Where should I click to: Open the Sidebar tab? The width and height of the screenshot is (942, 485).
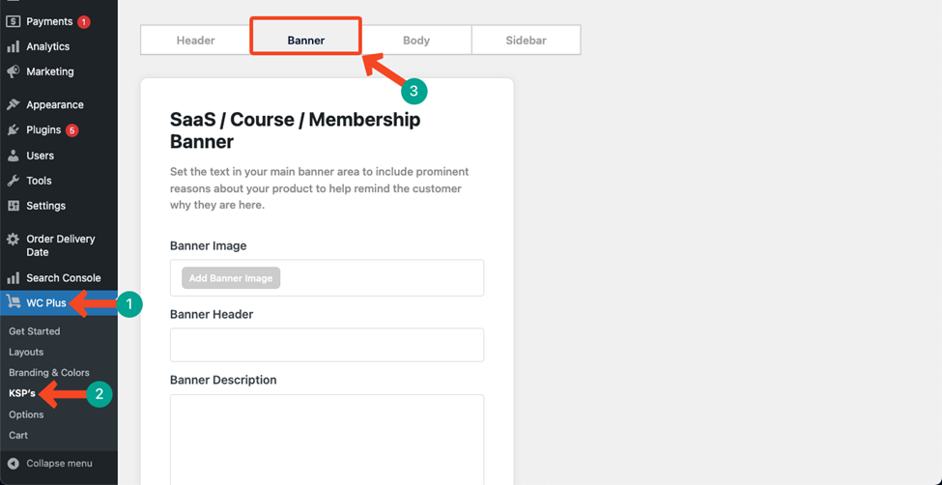pos(527,41)
